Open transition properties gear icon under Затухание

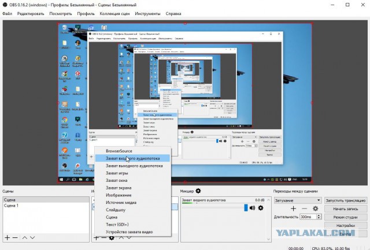click(316, 208)
